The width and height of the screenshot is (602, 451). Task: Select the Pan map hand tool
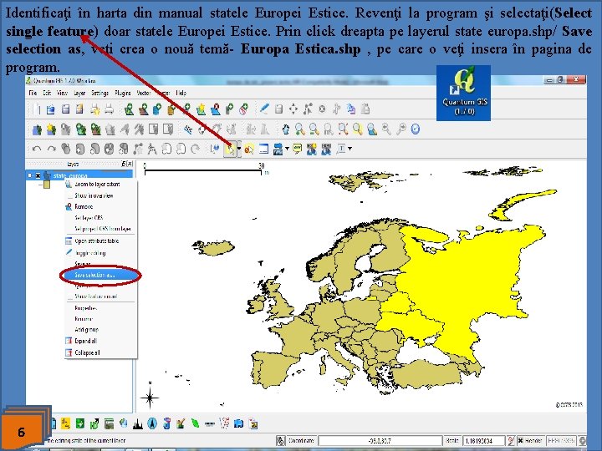click(285, 129)
